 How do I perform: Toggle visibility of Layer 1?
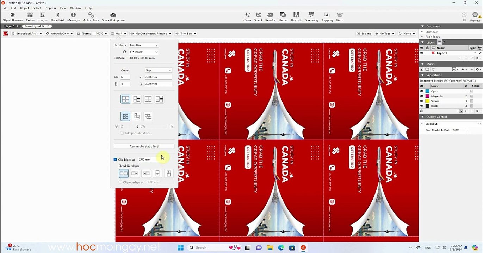tap(422, 53)
